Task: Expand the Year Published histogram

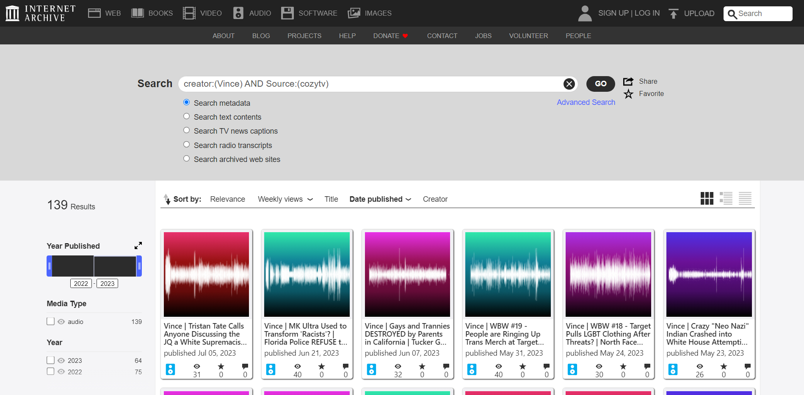Action: (x=138, y=246)
